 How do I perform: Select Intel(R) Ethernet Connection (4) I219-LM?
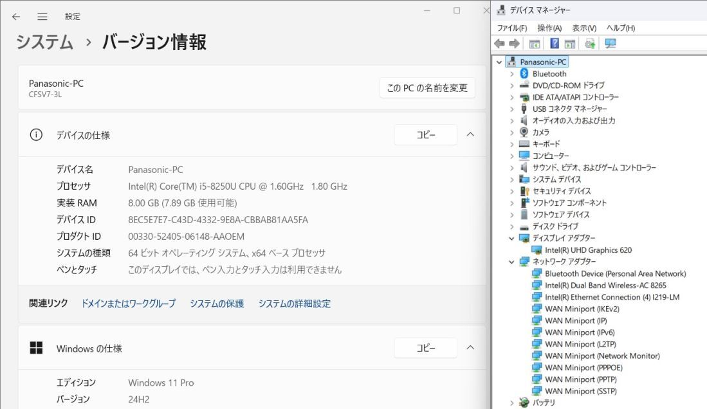pos(612,296)
